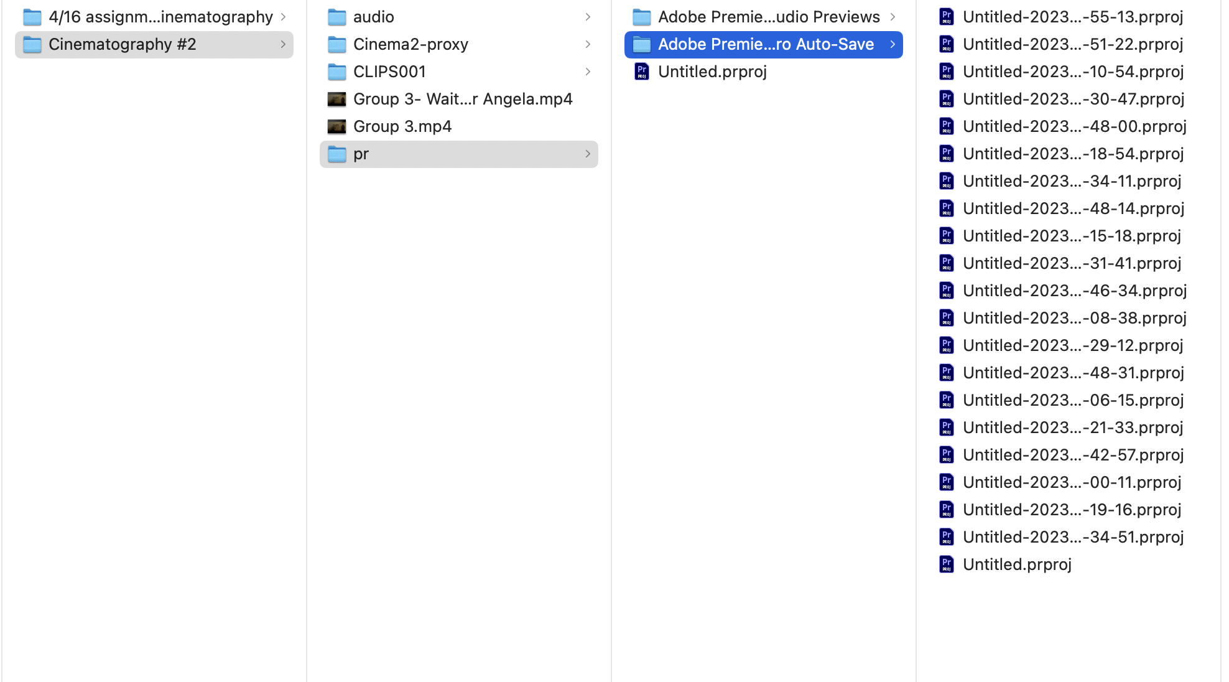Select the last Untitled.prproj in the Auto-Save list
The image size is (1229, 682).
(1073, 564)
